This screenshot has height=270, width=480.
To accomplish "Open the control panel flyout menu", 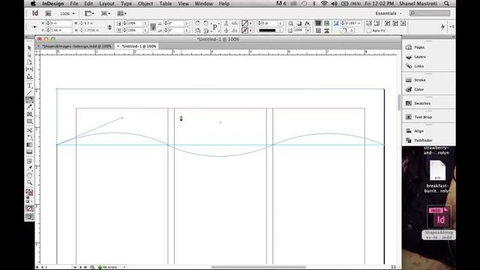I will coord(451,27).
